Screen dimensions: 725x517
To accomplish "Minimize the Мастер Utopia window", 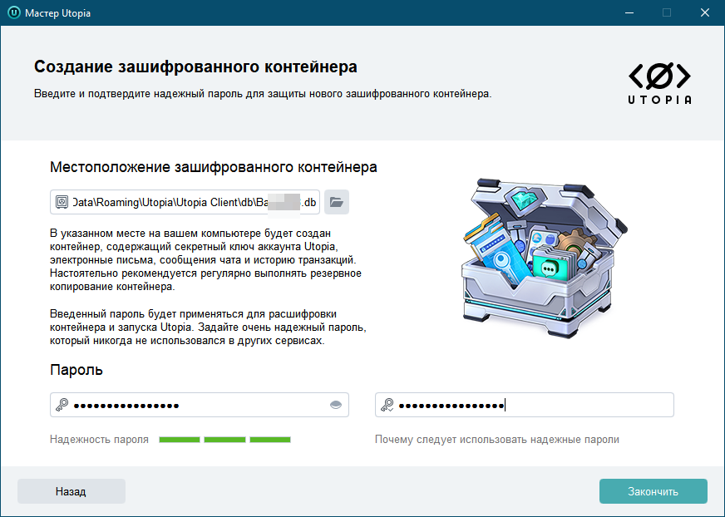I will [629, 13].
